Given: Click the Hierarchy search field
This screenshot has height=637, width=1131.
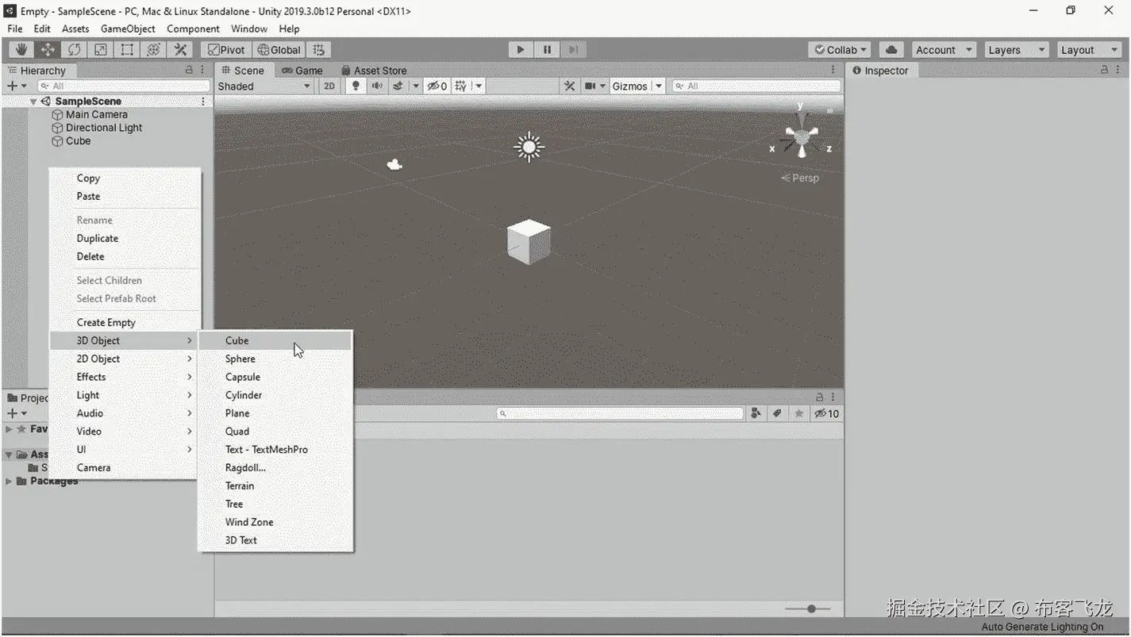Looking at the screenshot, I should click(124, 86).
